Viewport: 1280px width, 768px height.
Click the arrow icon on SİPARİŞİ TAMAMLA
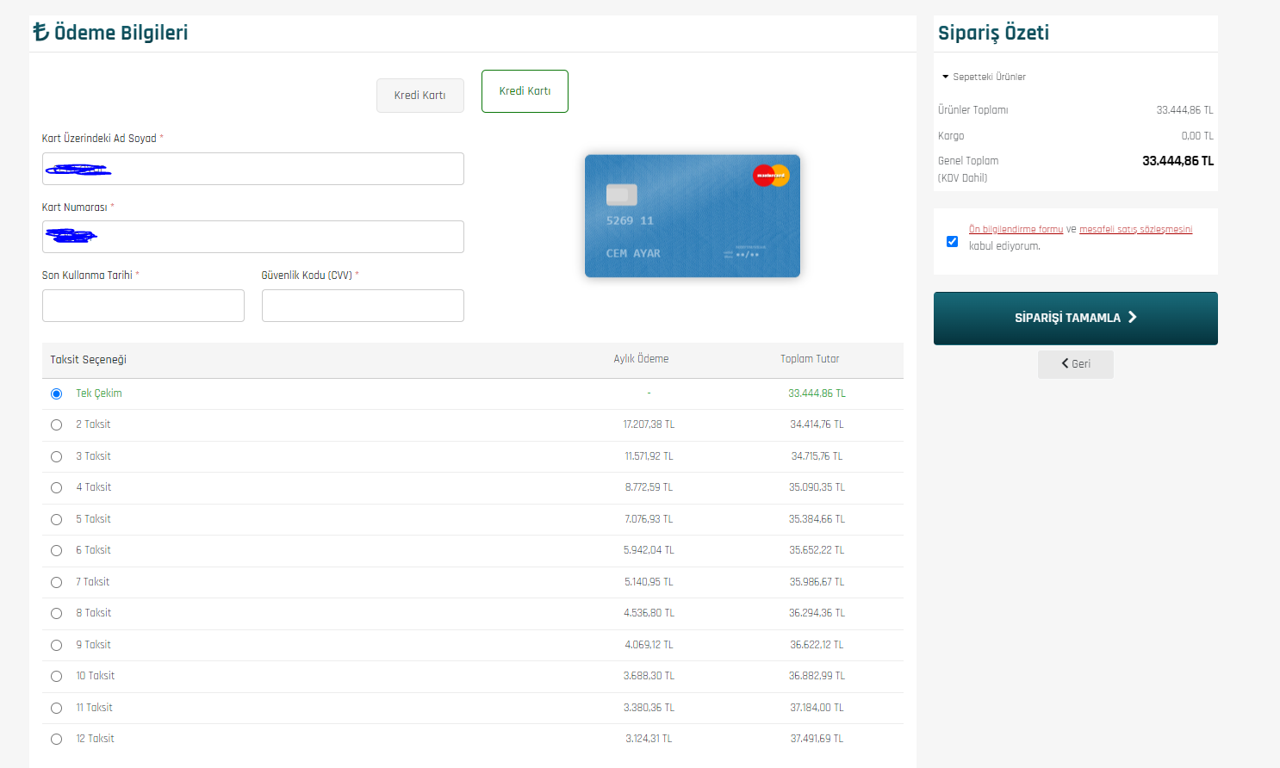click(1133, 318)
